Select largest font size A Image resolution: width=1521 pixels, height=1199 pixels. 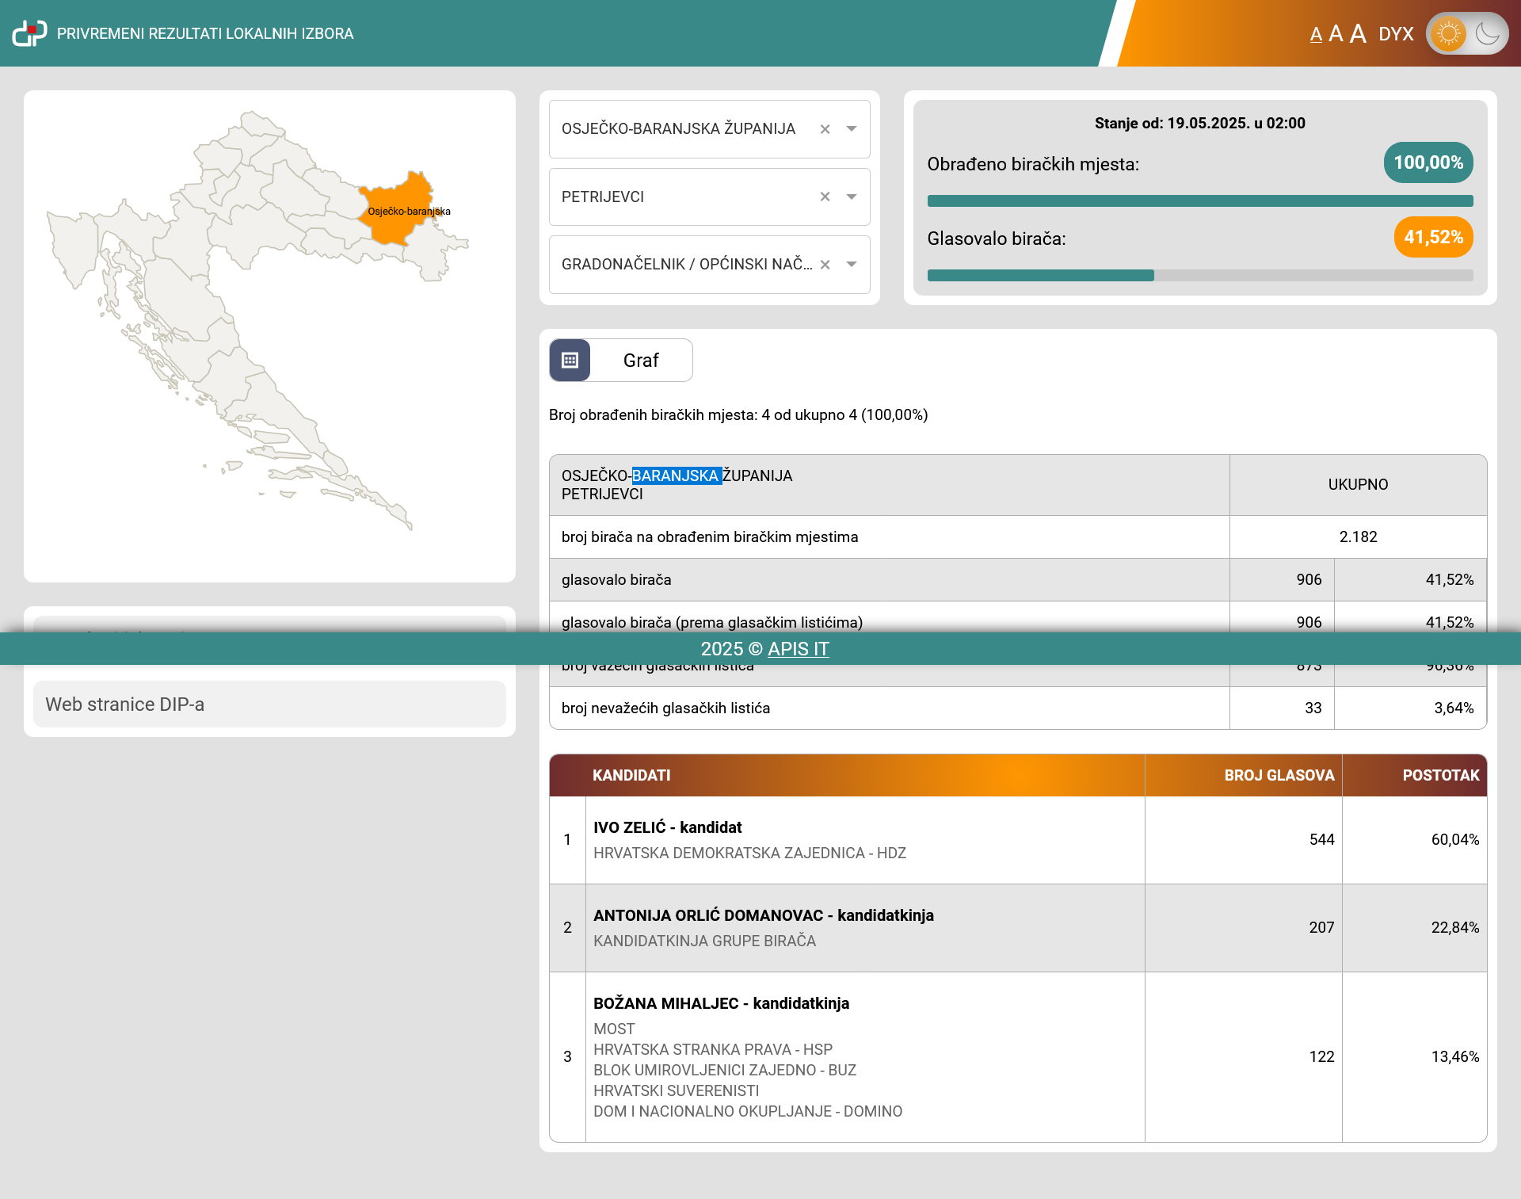coord(1358,33)
